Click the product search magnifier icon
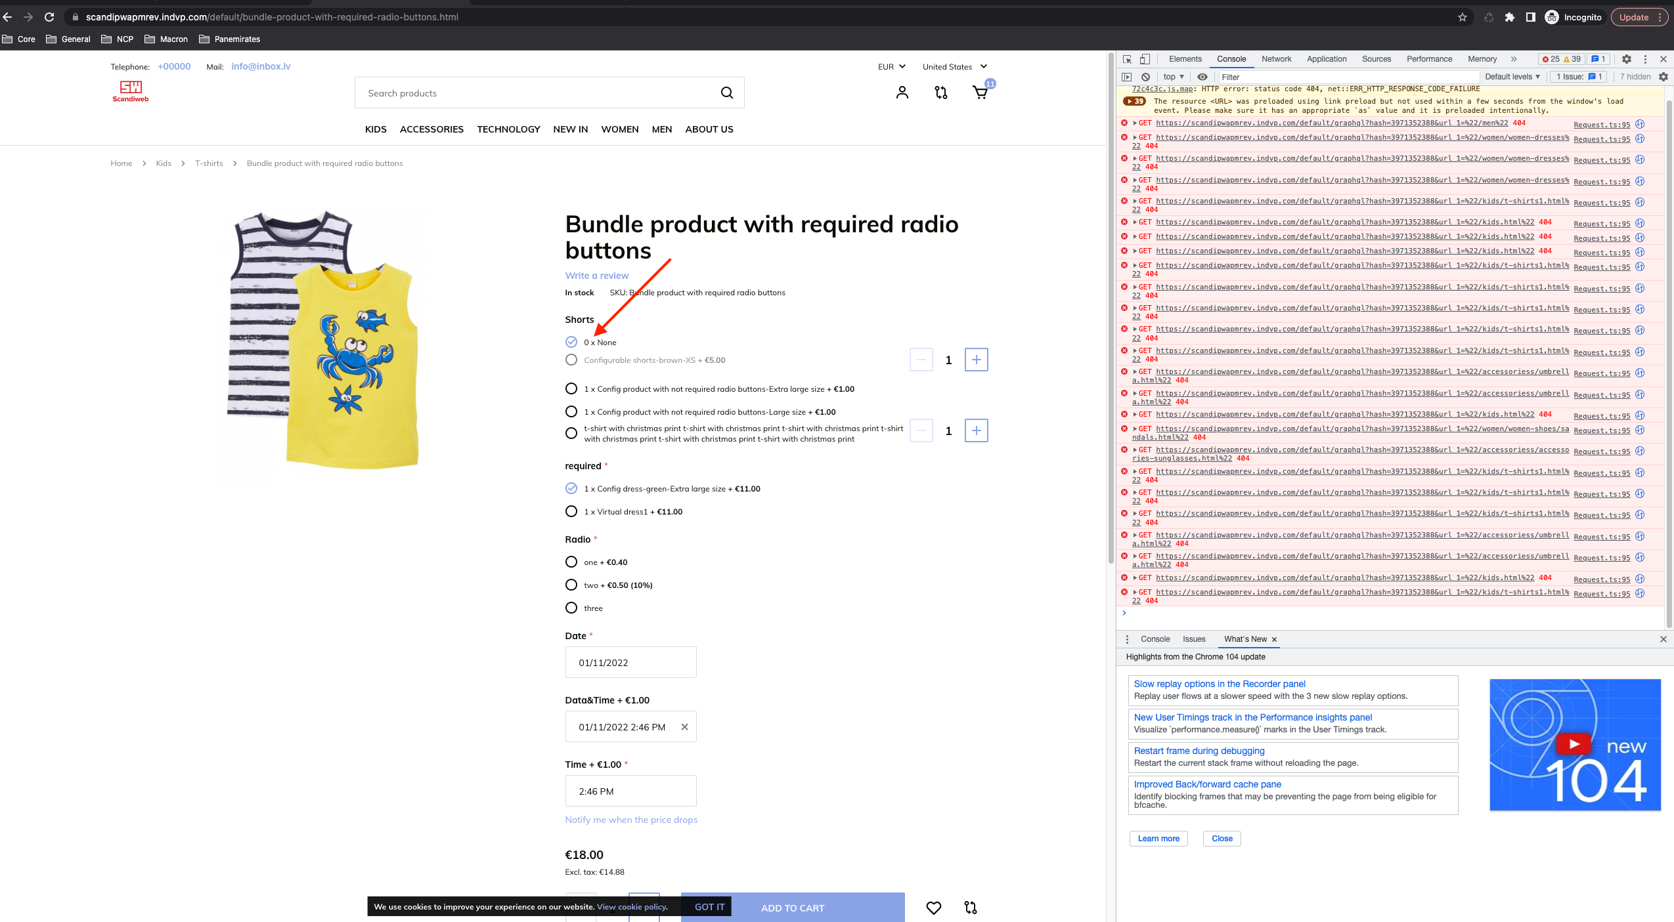 tap(727, 92)
